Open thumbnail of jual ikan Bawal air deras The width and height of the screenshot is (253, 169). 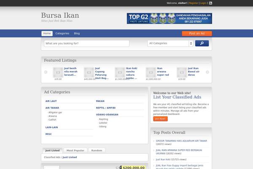(182, 72)
